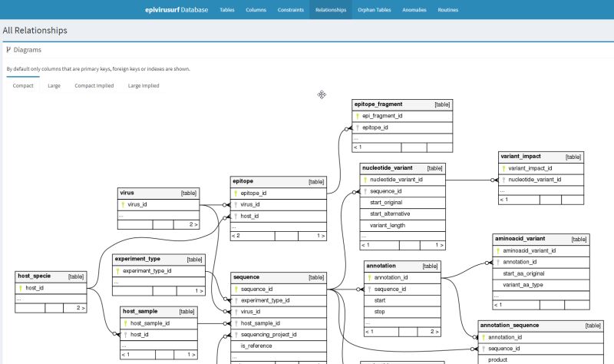Click key icon beside nucleotide_variant_id in nucleotide_variant
The image size is (614, 364).
click(x=365, y=180)
